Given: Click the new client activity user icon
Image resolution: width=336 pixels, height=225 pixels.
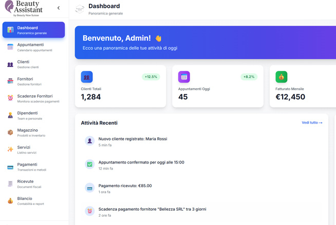Looking at the screenshot, I should pos(90,141).
